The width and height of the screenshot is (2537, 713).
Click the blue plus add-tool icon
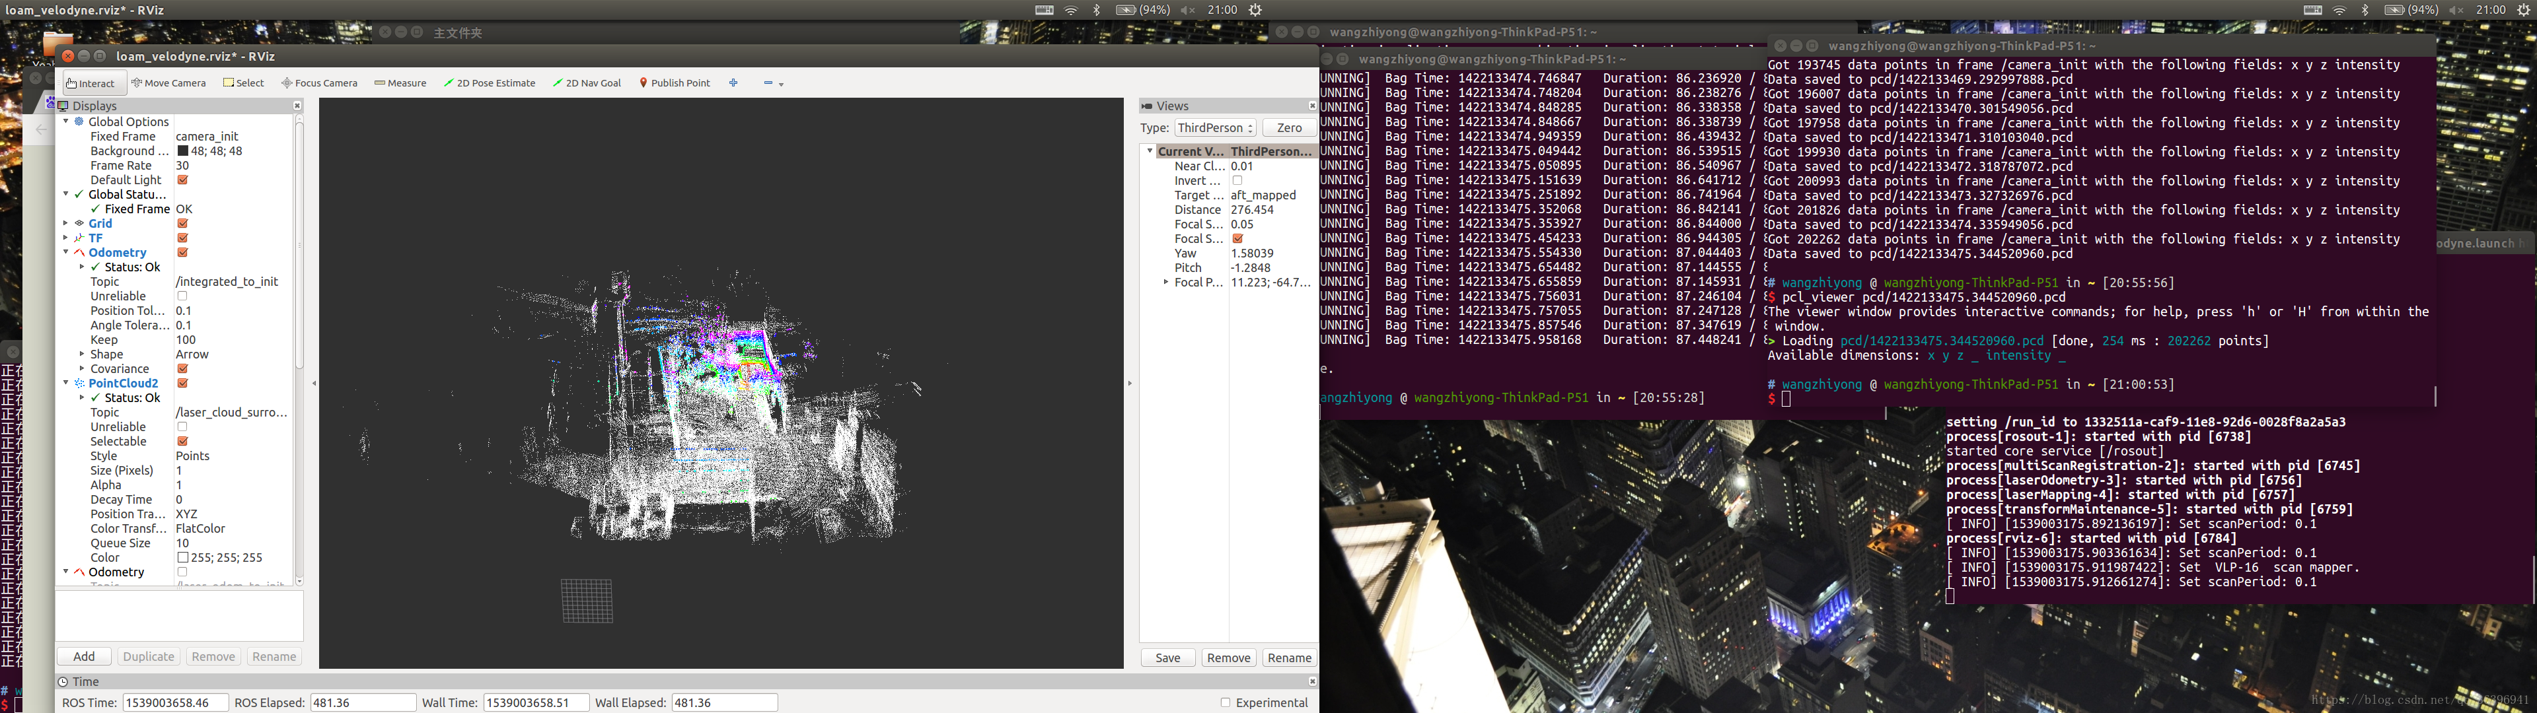(x=733, y=83)
